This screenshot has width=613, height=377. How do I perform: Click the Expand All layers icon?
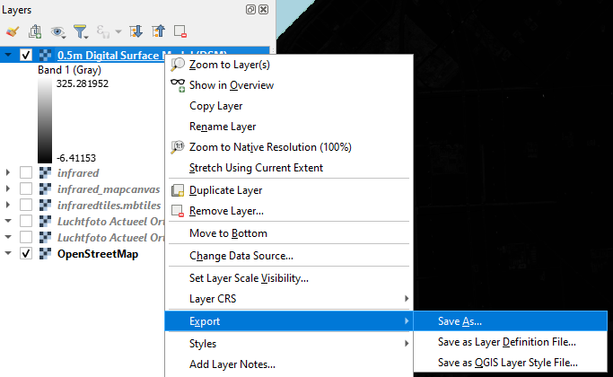[136, 31]
